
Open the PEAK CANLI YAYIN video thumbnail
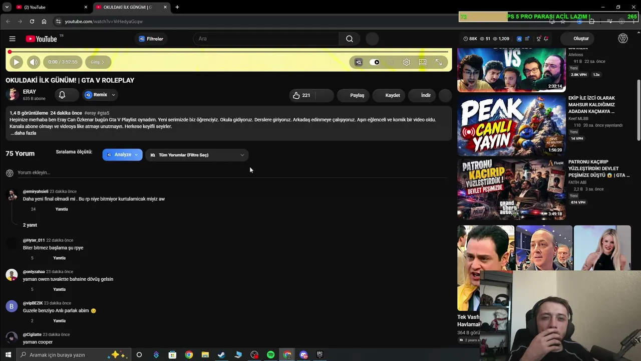(511, 125)
